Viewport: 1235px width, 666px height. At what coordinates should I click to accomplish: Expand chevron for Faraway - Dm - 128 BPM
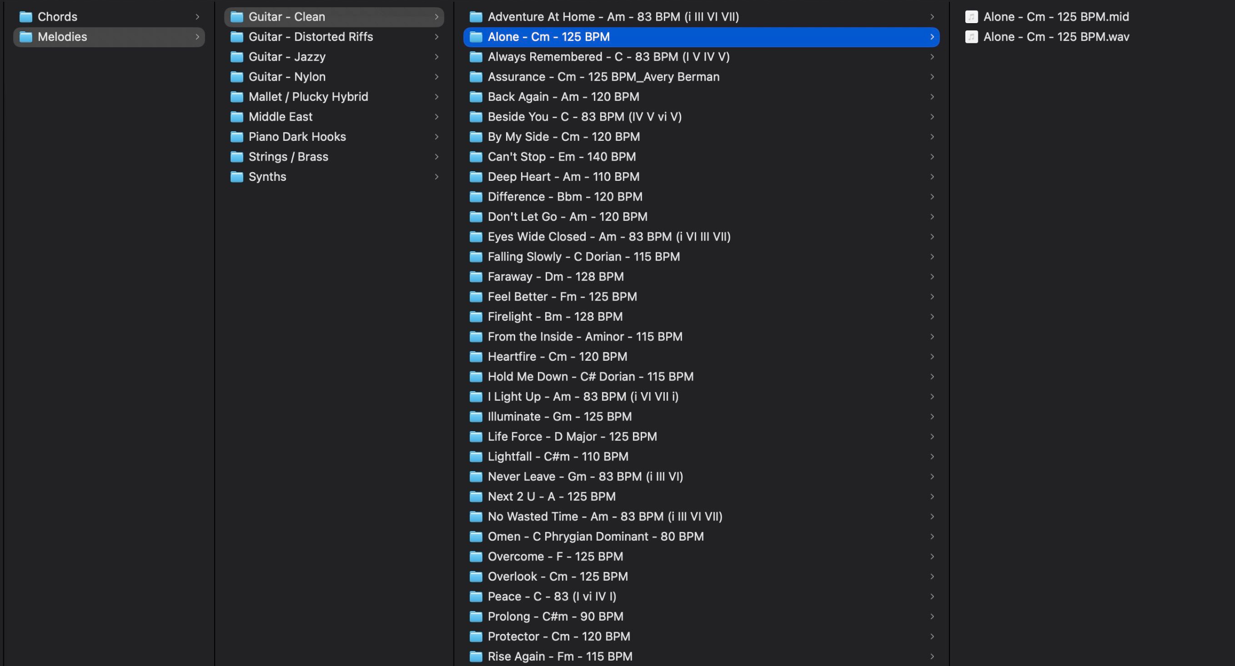[x=932, y=277]
